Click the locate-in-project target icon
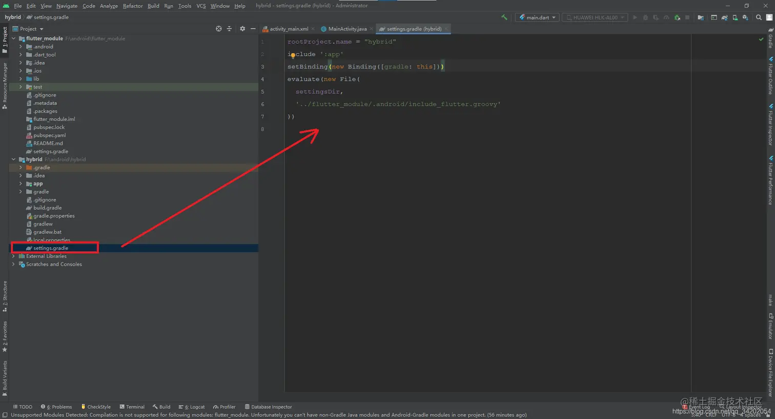 tap(219, 29)
